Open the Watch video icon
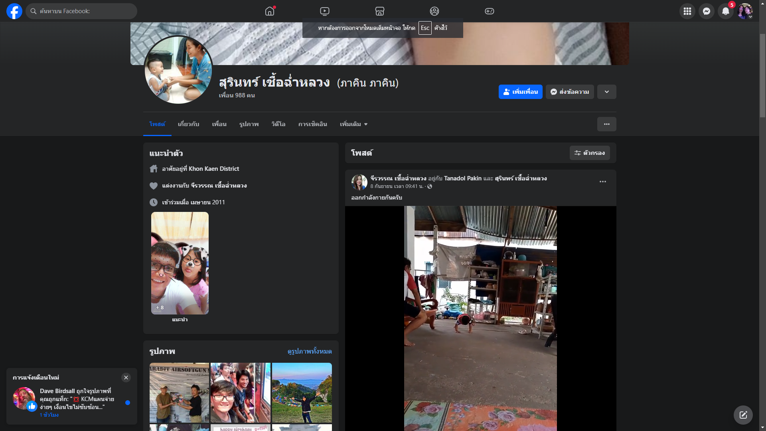766x431 pixels. click(325, 11)
